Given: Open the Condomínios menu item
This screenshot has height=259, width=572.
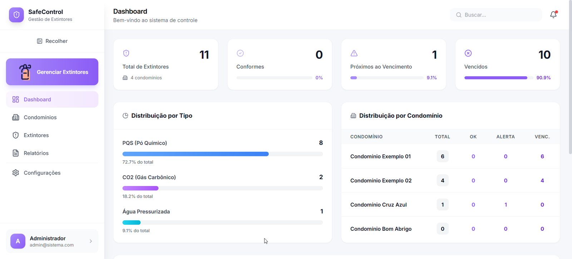Looking at the screenshot, I should tap(40, 117).
